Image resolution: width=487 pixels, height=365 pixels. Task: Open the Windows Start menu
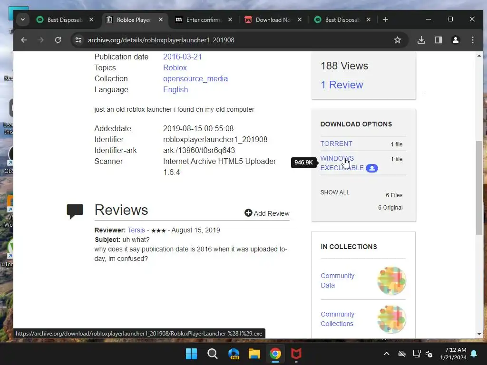[x=191, y=354]
